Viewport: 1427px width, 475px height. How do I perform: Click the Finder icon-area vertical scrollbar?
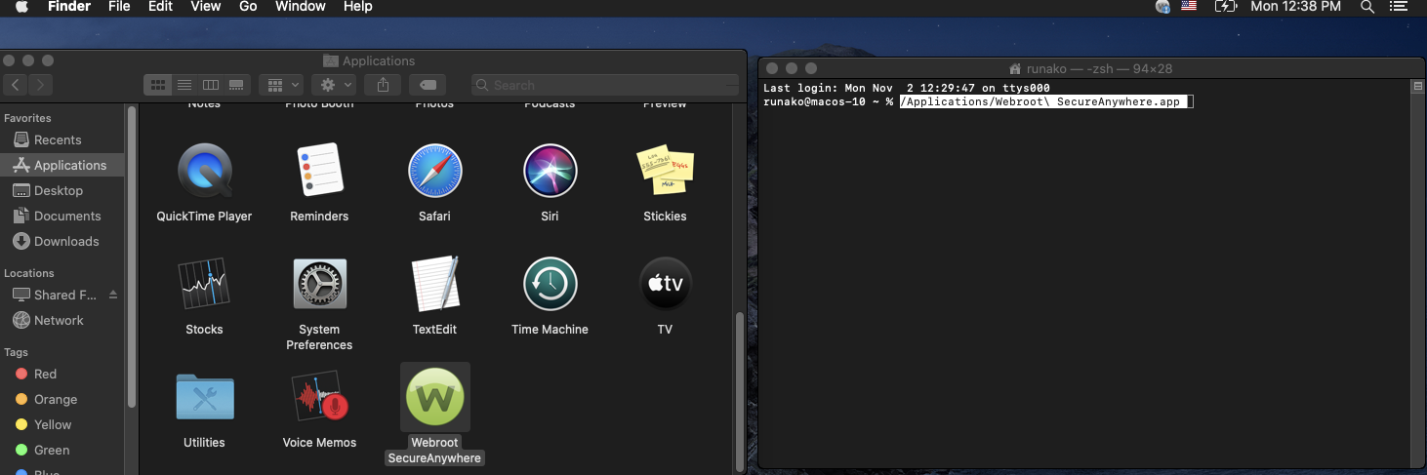click(x=739, y=390)
